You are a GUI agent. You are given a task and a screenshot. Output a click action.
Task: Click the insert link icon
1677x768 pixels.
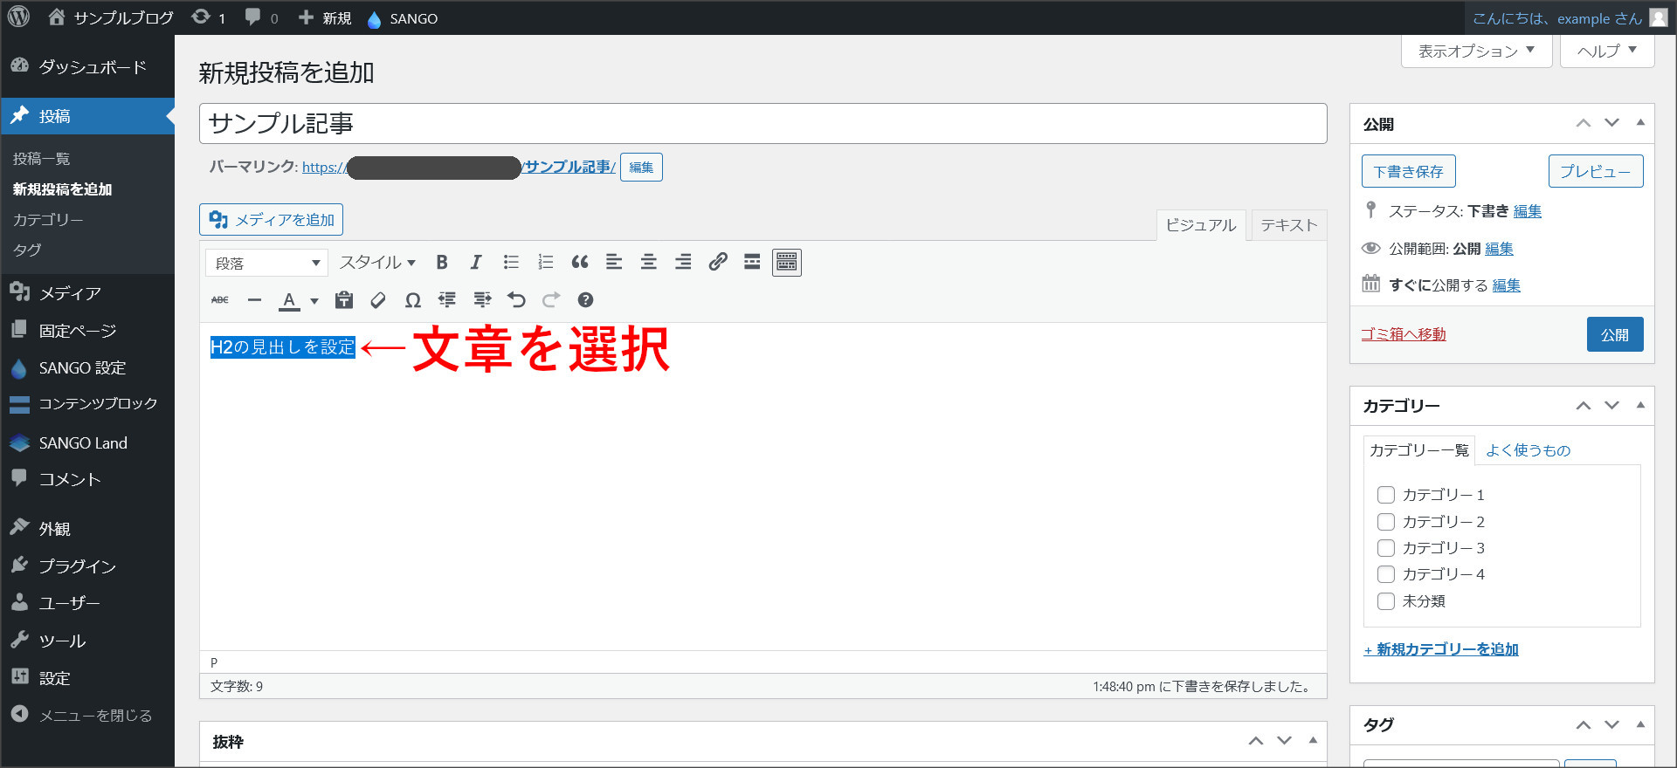(x=718, y=263)
